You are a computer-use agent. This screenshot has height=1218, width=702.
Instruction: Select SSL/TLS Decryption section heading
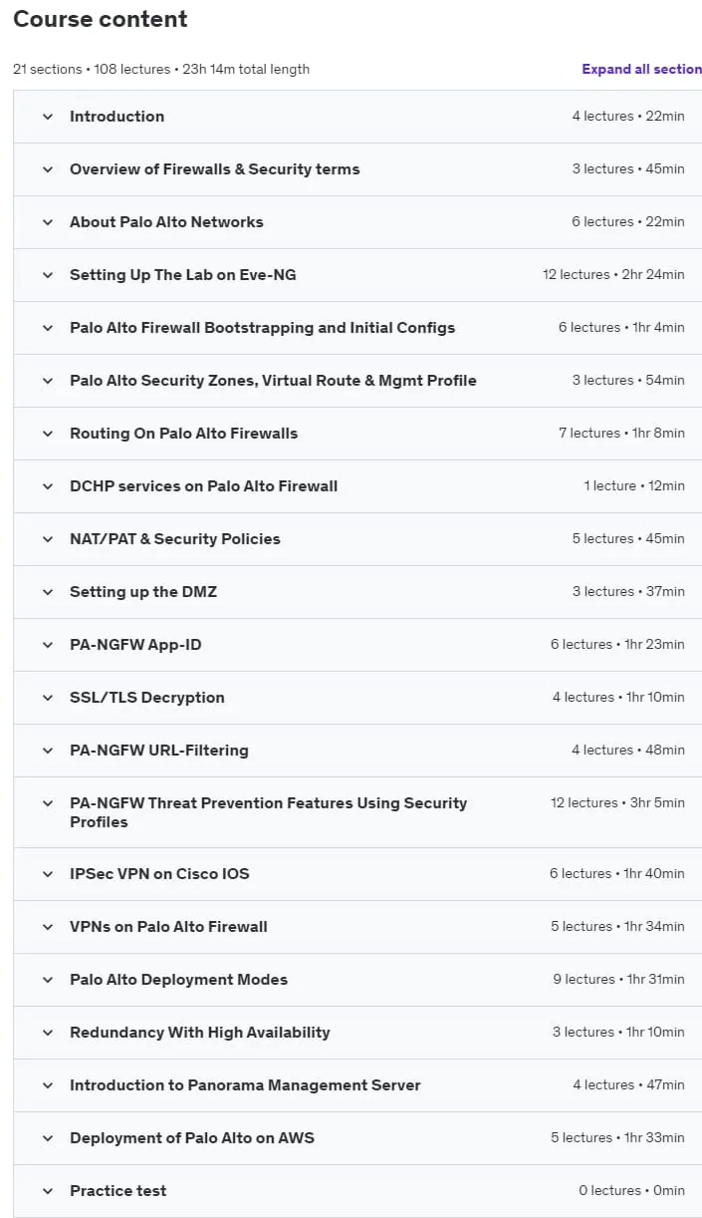pos(147,698)
